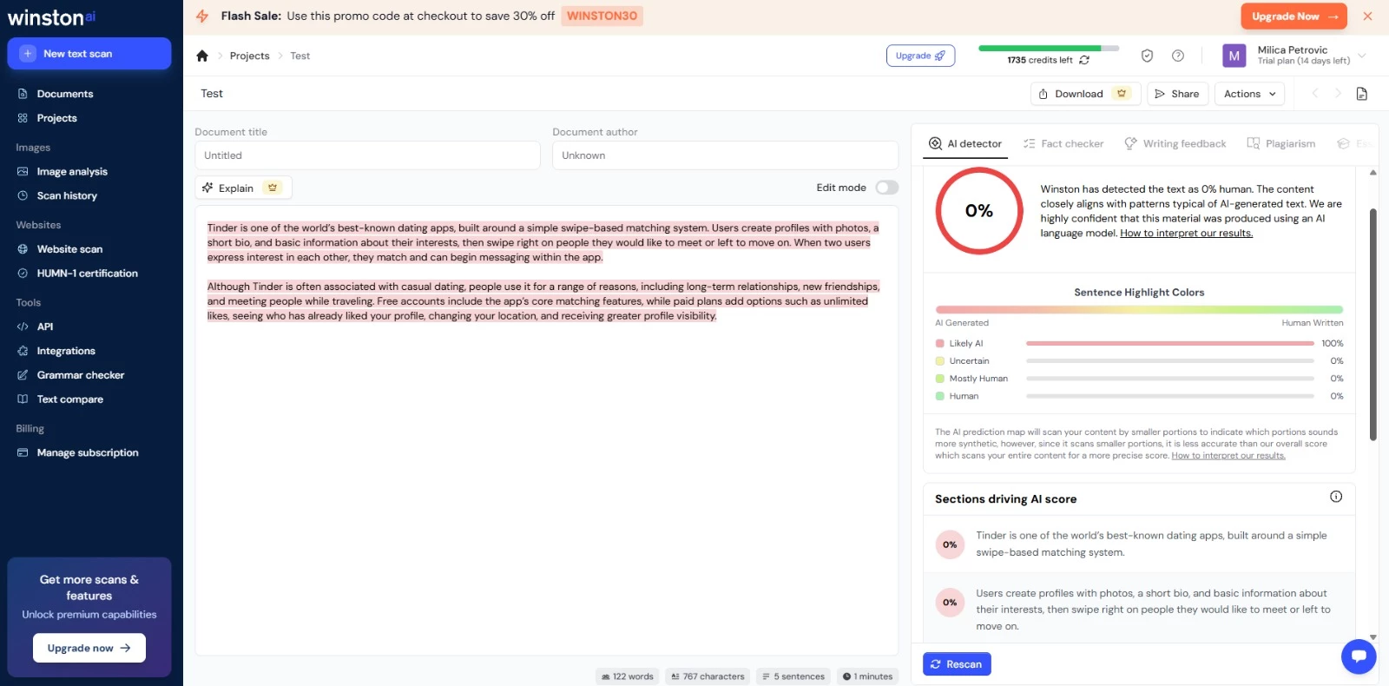Click the results panel vertical scrollbar
Viewport: 1389px width, 686px height.
click(1373, 325)
